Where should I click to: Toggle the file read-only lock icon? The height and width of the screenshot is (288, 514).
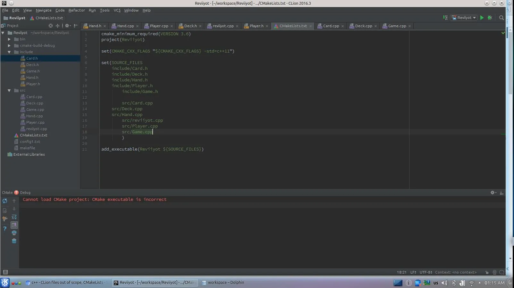click(x=487, y=272)
